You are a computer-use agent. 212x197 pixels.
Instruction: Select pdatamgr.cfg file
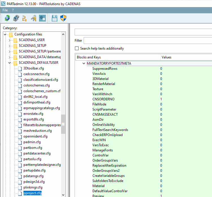point(33,176)
